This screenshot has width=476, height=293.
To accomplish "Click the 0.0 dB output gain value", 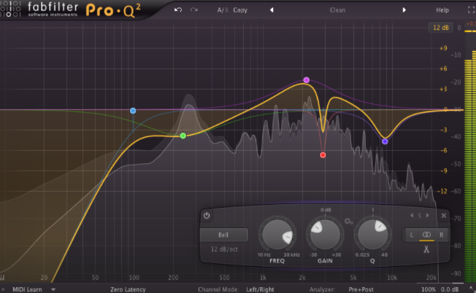I will (450, 289).
